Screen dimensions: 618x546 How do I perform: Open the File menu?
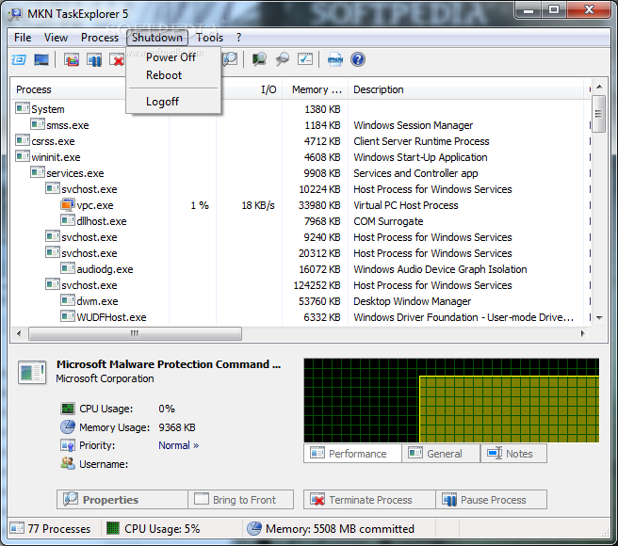(23, 38)
